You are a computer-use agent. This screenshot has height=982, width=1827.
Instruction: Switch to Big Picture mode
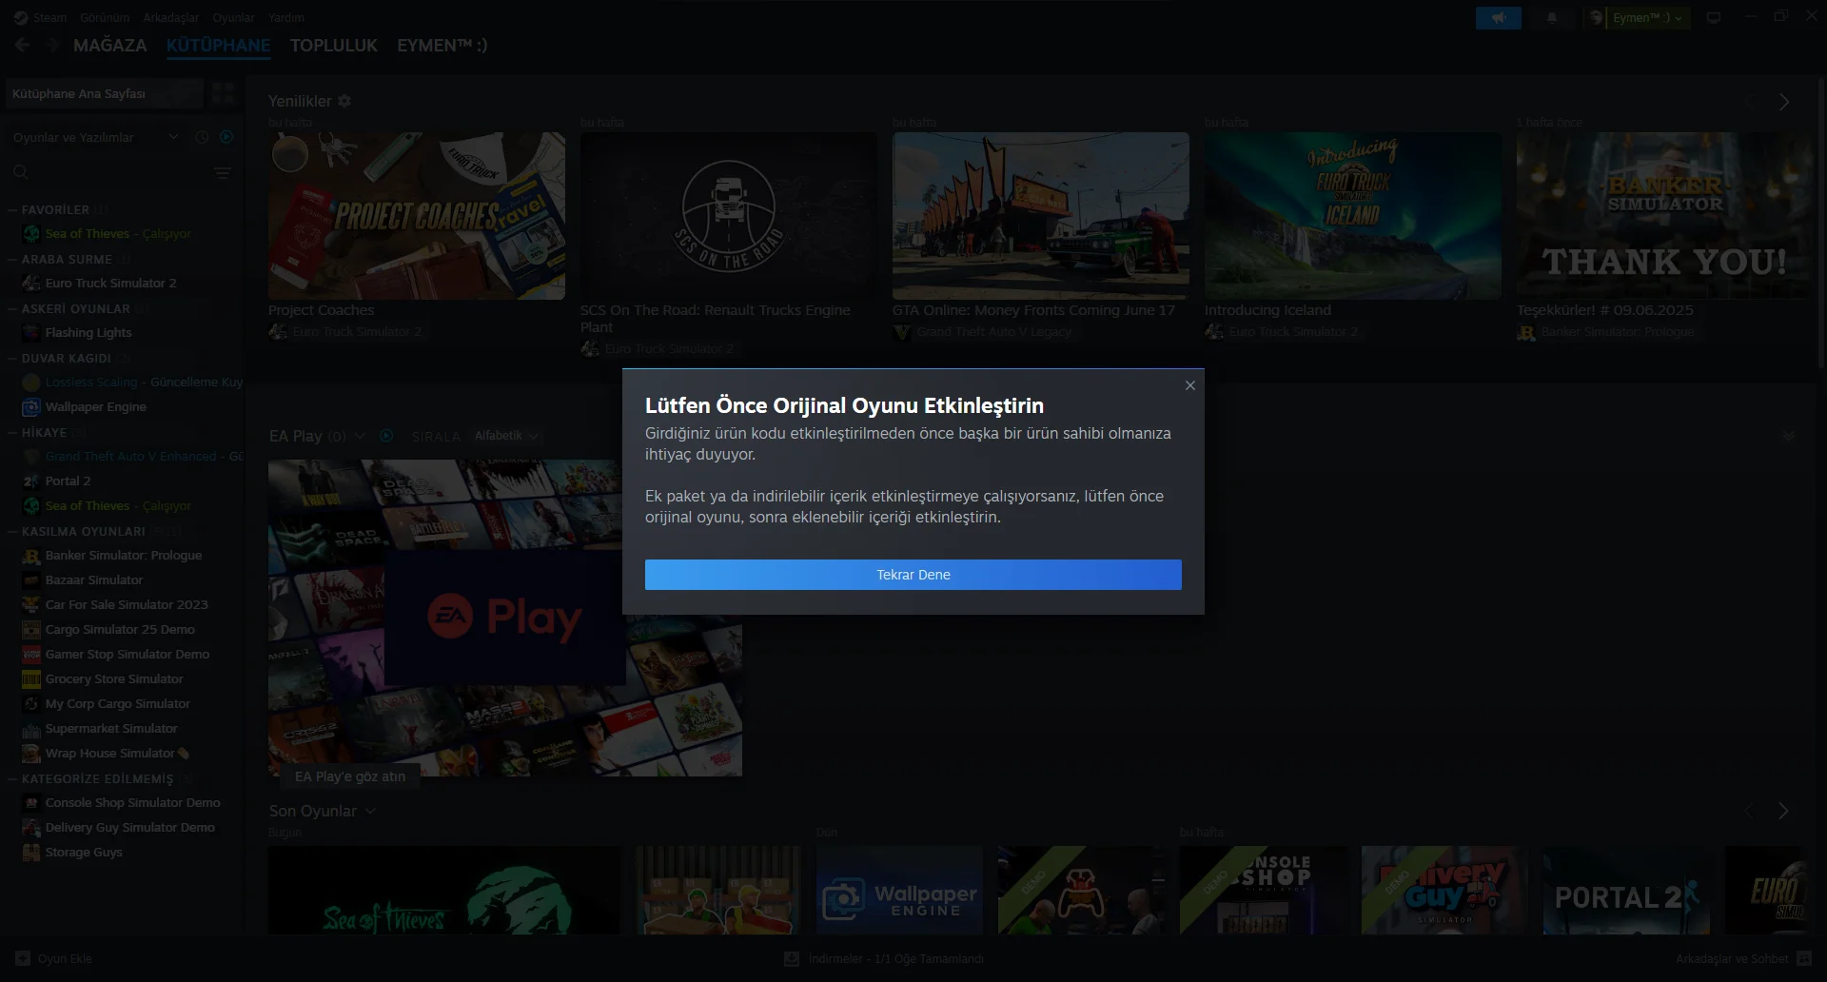tap(1714, 18)
